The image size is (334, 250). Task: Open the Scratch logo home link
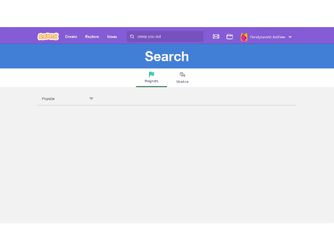point(48,37)
